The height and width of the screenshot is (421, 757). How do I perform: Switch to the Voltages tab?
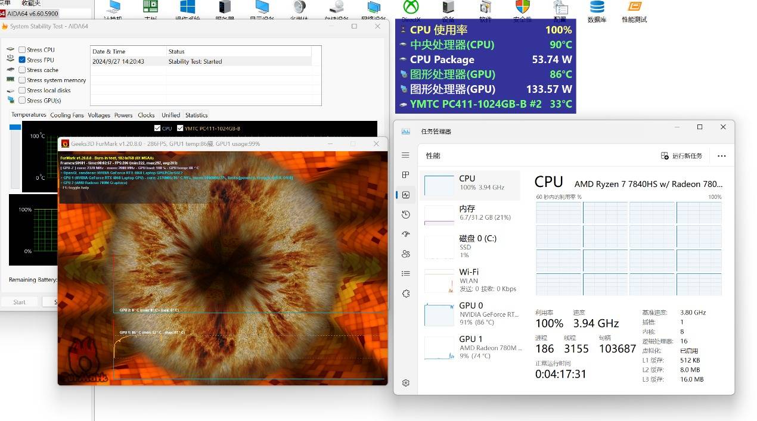99,115
